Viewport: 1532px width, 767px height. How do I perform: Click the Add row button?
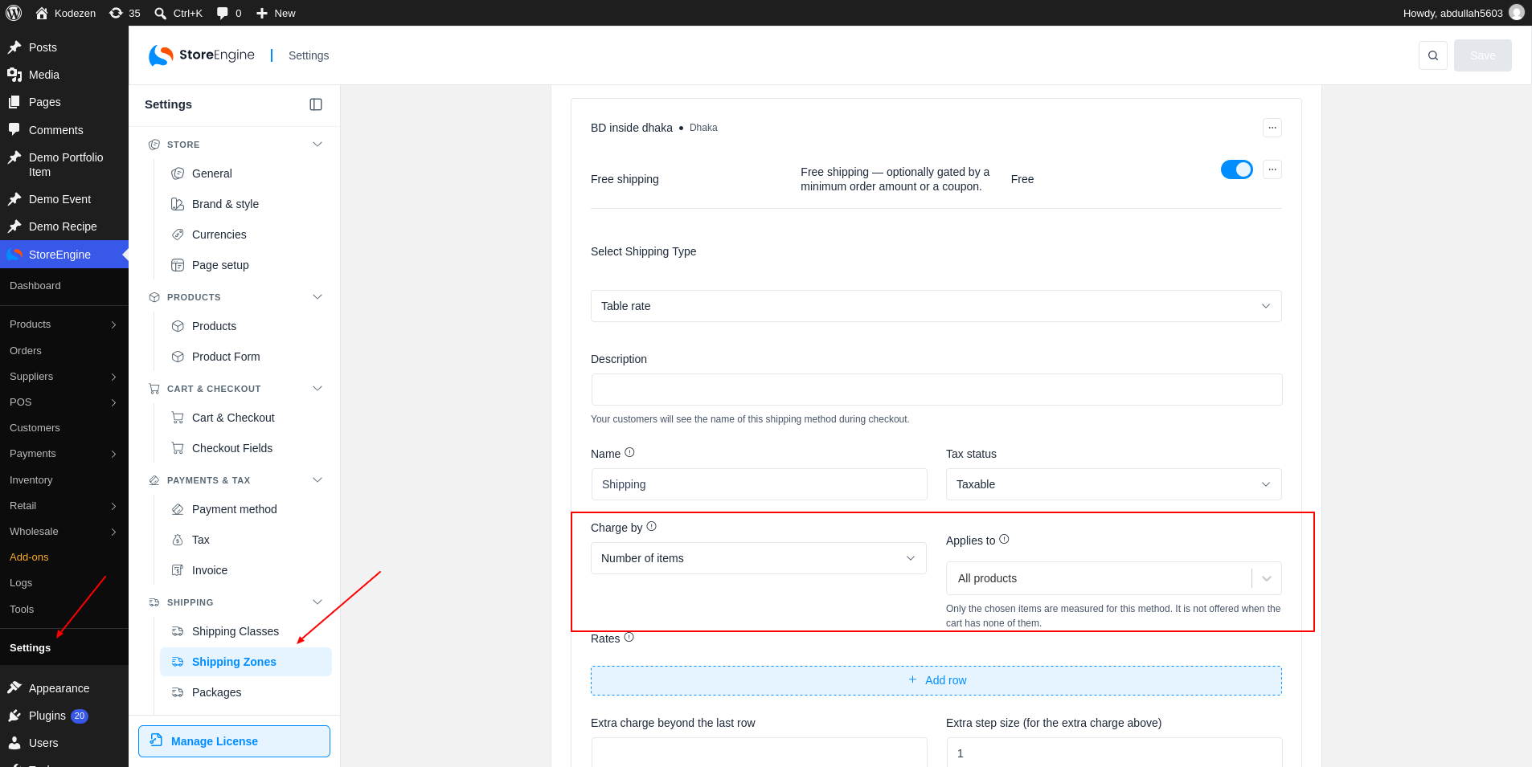point(936,680)
